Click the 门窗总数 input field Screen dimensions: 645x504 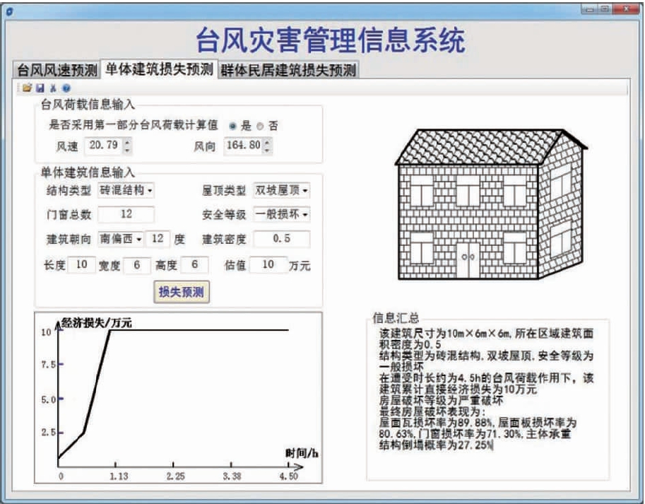coord(126,214)
